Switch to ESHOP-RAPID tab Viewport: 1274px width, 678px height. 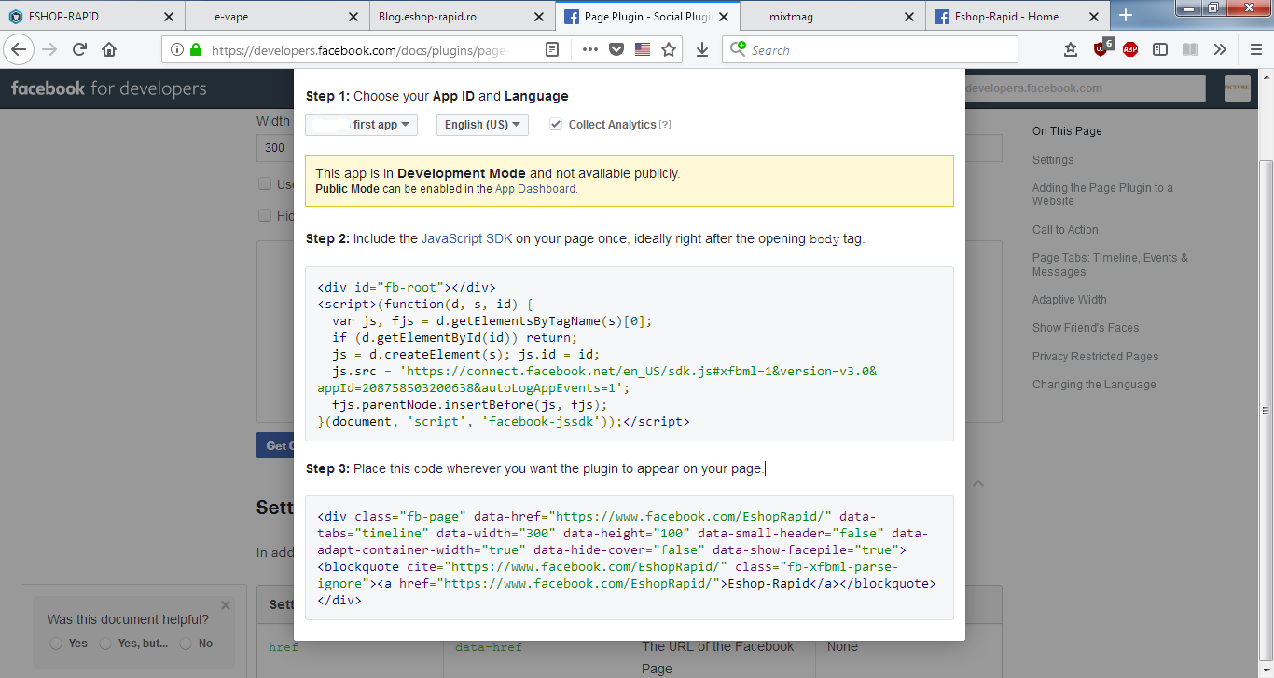coord(91,17)
